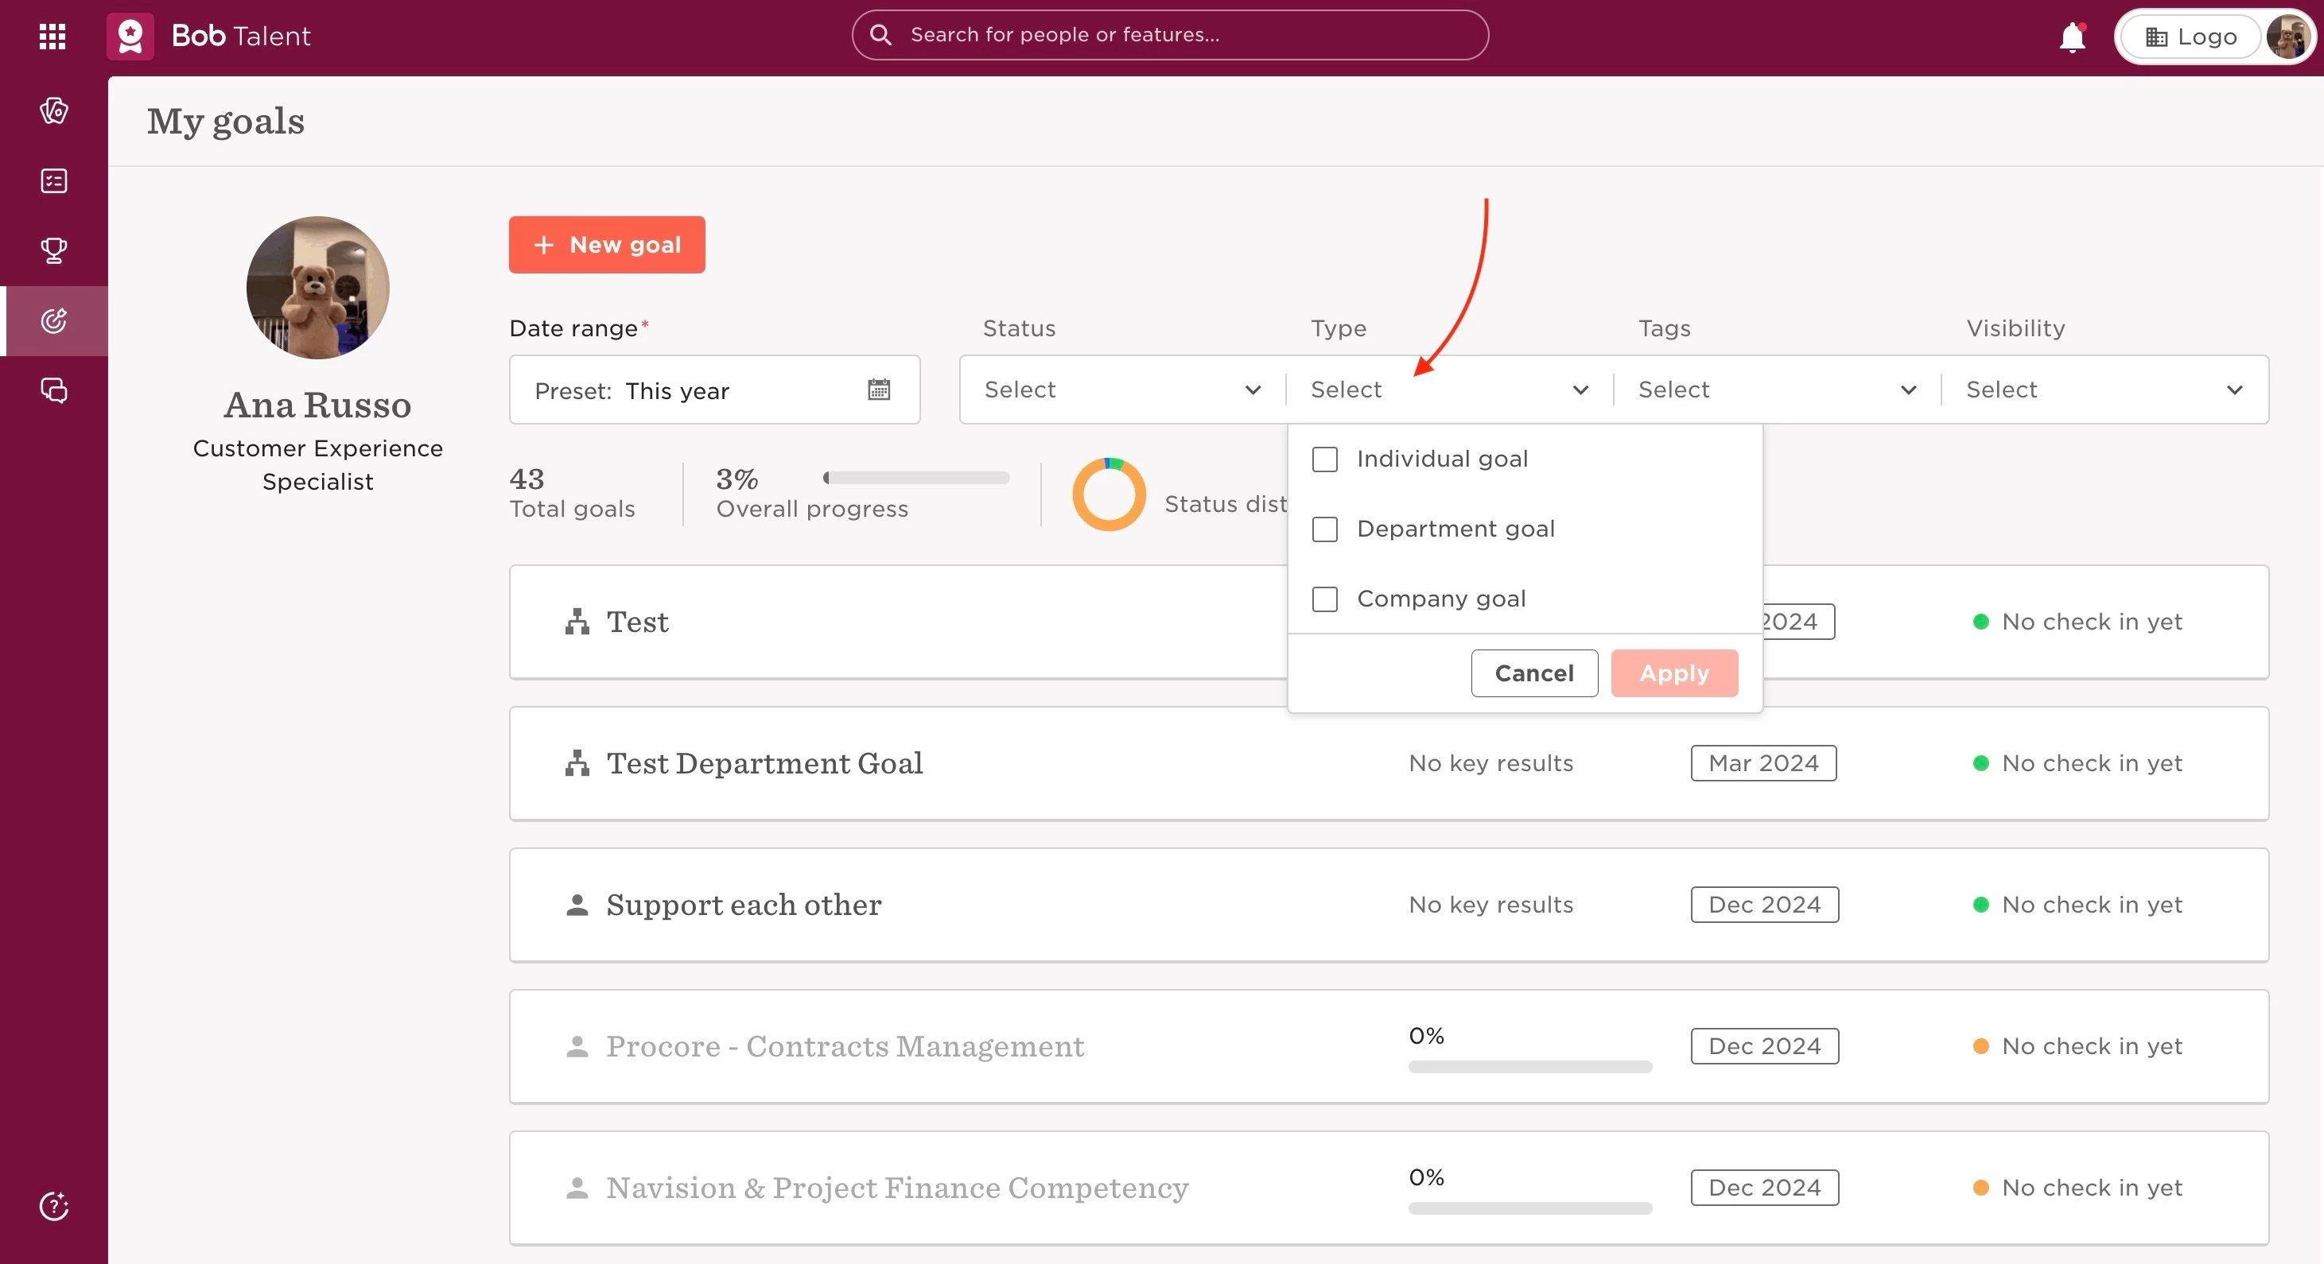Open the Test goal title
Screen dimensions: 2324x1264
point(638,622)
